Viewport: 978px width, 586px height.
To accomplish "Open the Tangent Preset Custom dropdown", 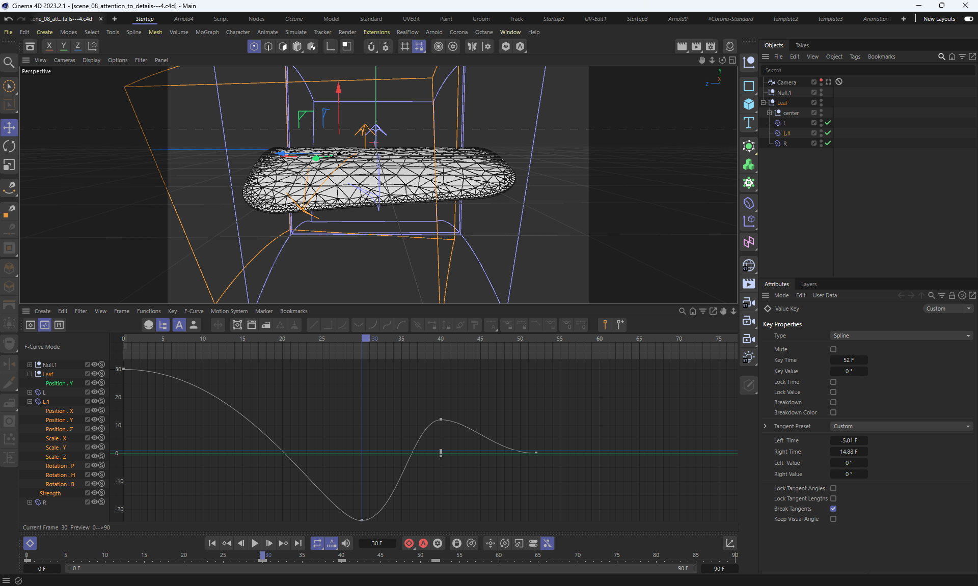I will (x=901, y=426).
